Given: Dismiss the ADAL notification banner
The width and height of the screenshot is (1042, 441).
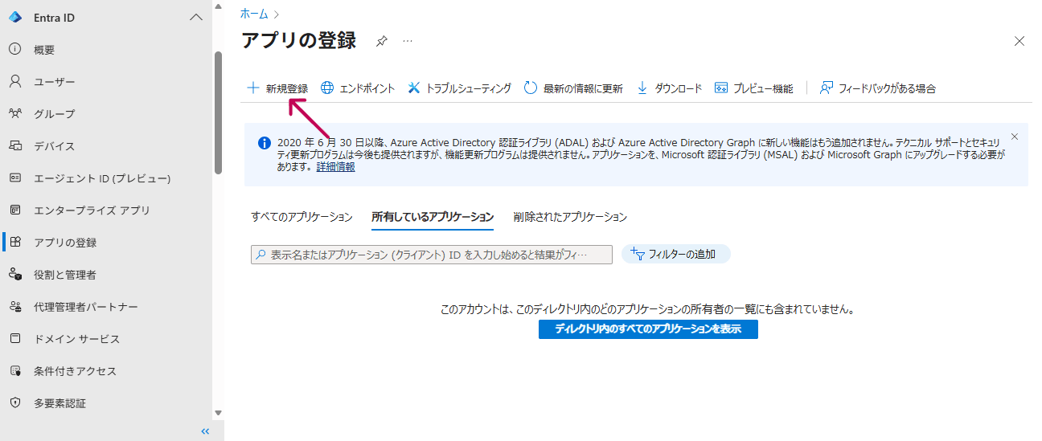Looking at the screenshot, I should (1014, 137).
